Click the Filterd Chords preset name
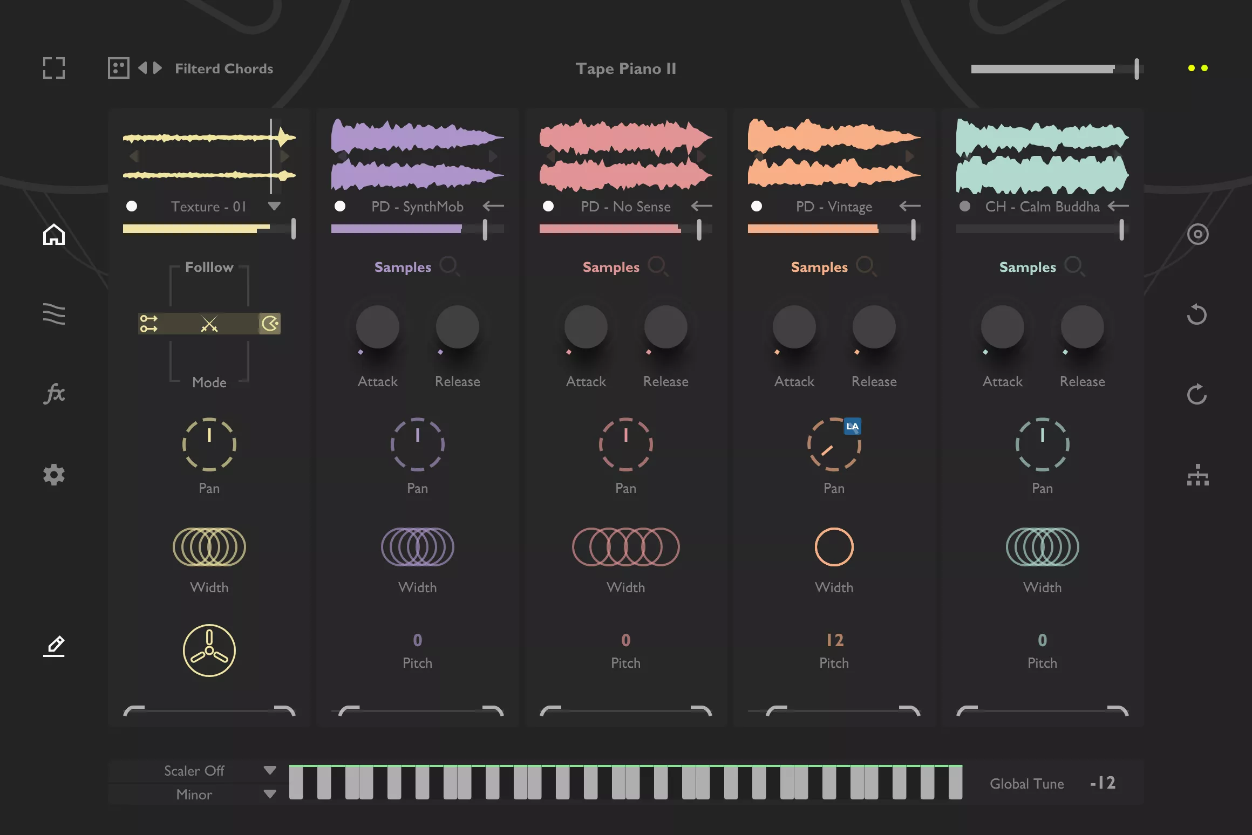 coord(224,69)
